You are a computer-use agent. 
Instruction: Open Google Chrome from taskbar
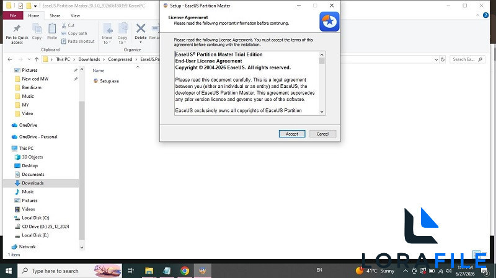pos(185,271)
